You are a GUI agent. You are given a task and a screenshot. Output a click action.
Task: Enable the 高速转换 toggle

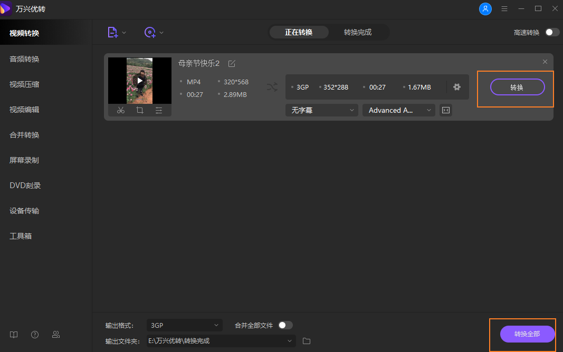552,32
